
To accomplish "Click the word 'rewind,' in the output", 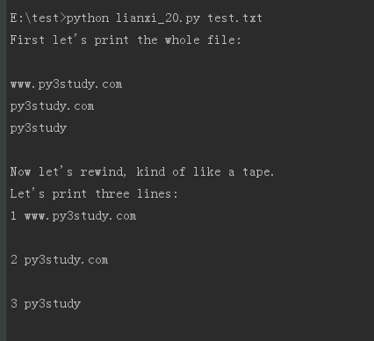I will [x=104, y=172].
